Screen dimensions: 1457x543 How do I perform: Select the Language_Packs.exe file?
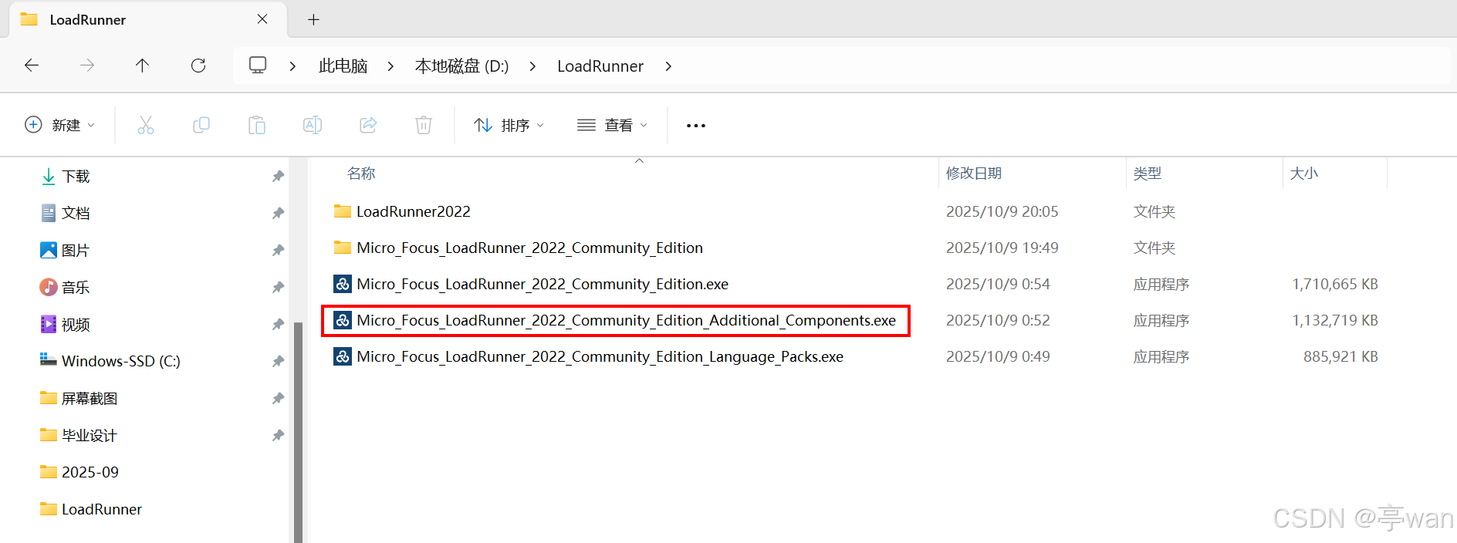pyautogui.click(x=600, y=356)
